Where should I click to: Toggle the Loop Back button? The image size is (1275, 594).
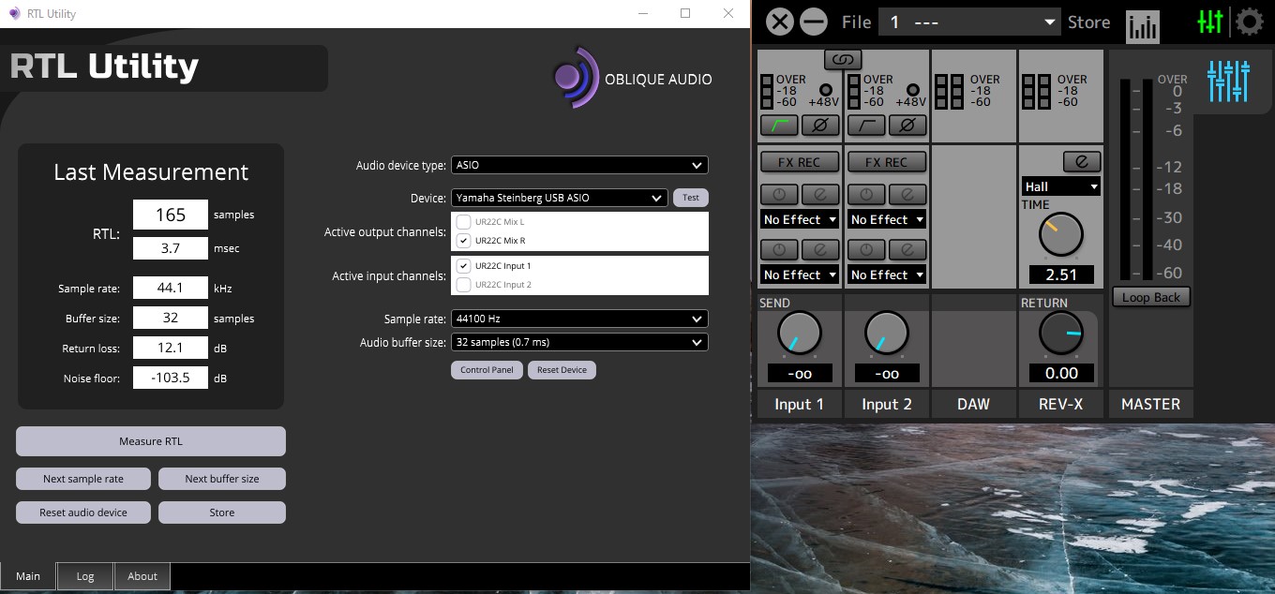click(1151, 297)
